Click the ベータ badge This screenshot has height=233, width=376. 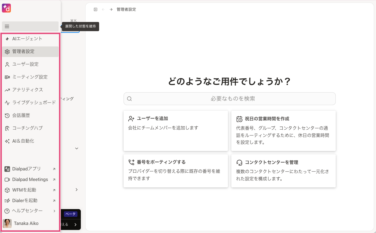point(71,214)
